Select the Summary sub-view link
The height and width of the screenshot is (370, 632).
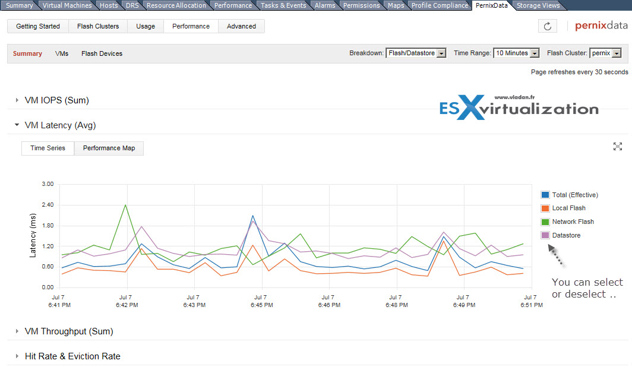click(x=27, y=53)
